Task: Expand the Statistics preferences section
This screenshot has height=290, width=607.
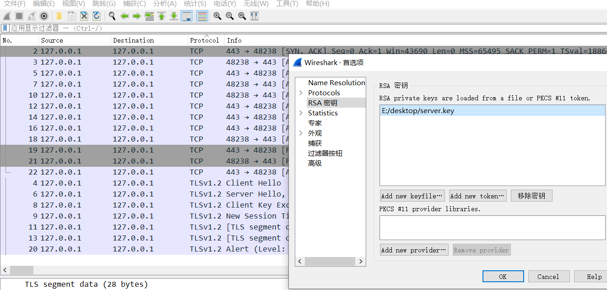Action: [301, 112]
